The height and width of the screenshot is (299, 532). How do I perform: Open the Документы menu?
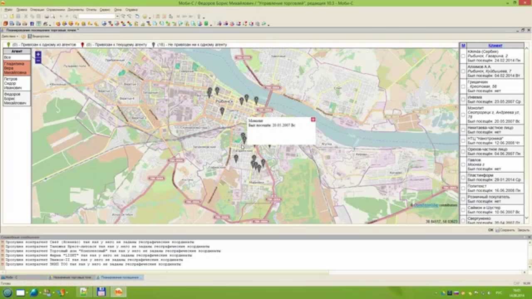point(75,10)
